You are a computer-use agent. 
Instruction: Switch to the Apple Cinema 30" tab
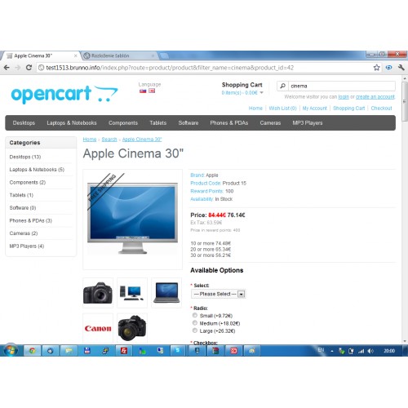[41, 55]
